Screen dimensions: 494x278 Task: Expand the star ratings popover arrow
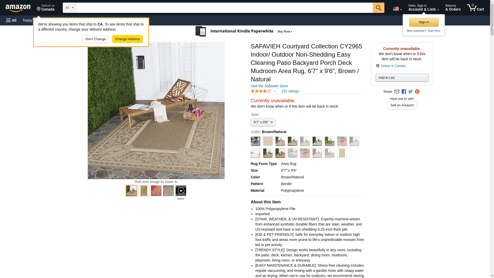275,91
